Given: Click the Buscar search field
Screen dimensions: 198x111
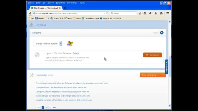Looking at the screenshot, I should (123, 13).
